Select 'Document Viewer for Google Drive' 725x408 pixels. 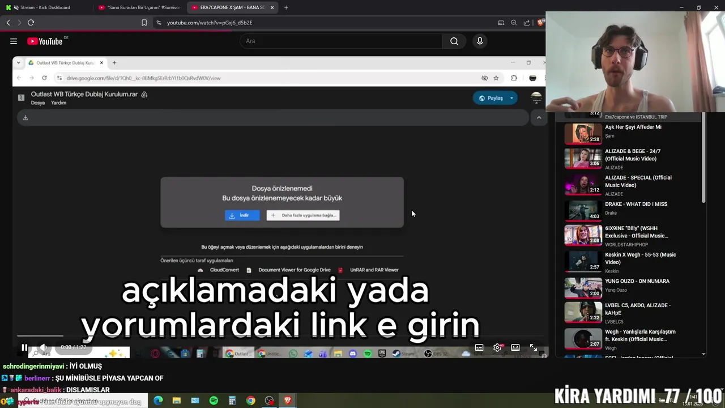[x=294, y=270]
